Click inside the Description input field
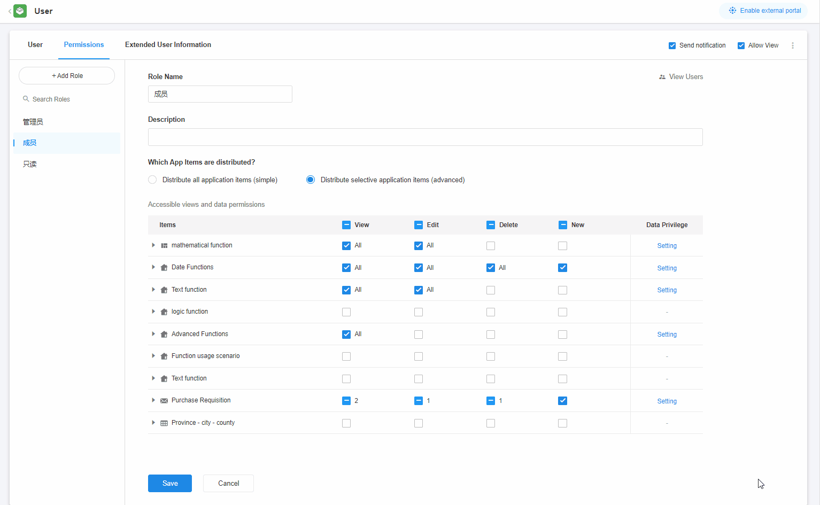This screenshot has width=820, height=505. click(425, 137)
